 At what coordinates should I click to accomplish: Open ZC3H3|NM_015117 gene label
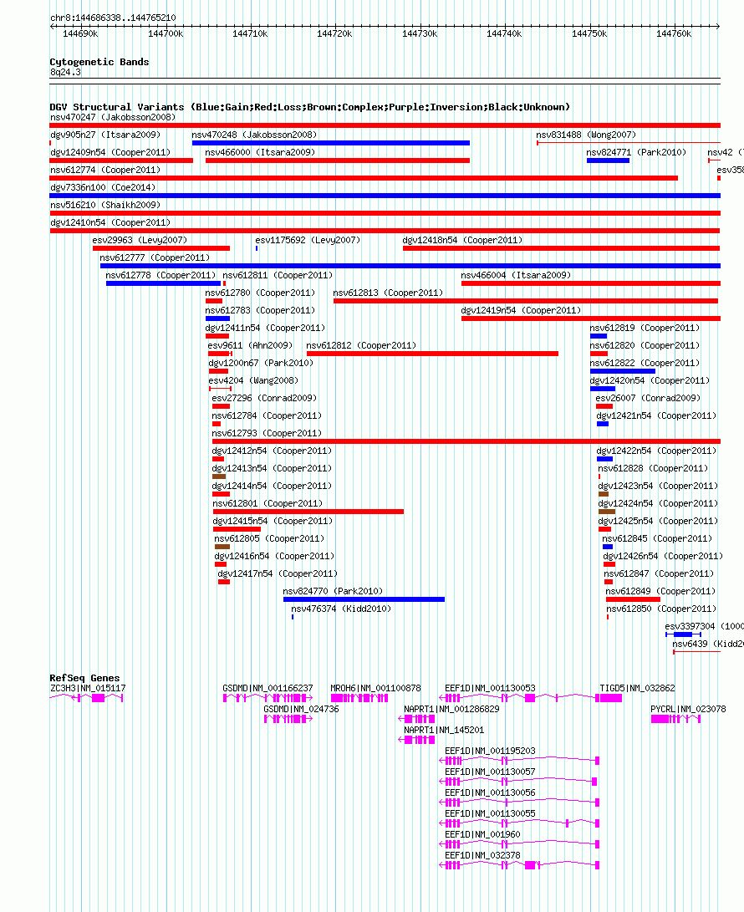[88, 687]
